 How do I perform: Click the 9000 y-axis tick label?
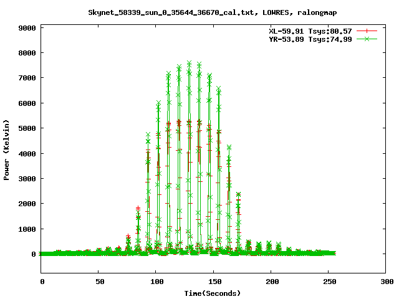click(x=27, y=28)
